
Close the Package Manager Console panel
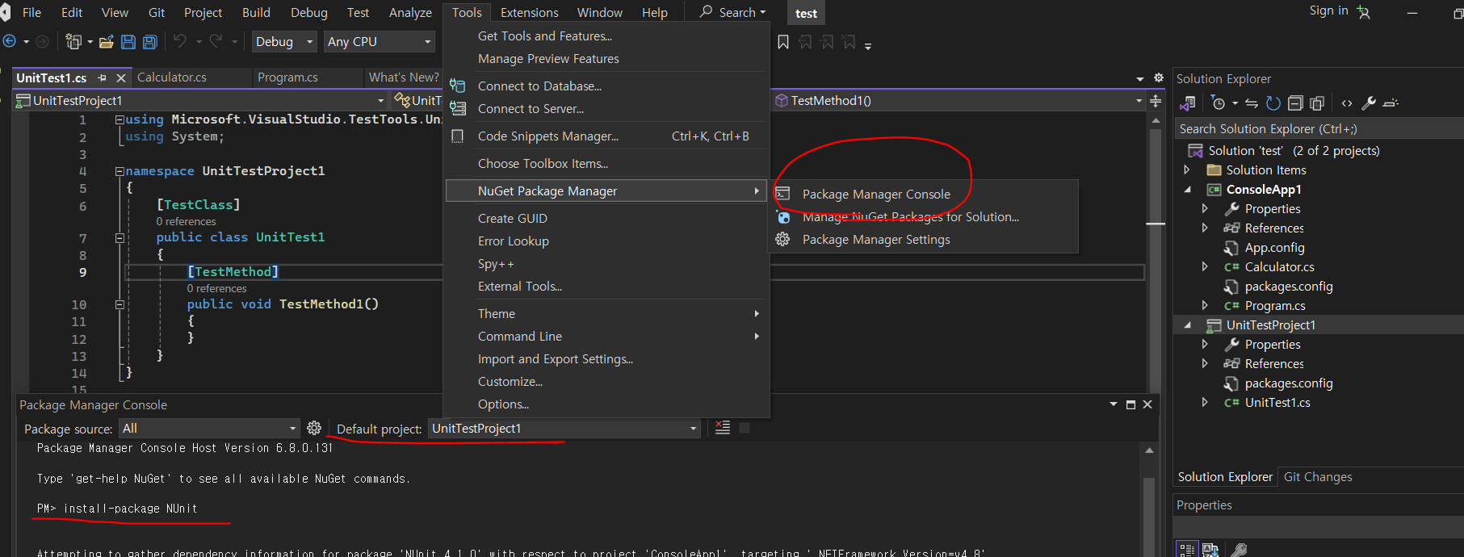pyautogui.click(x=1147, y=404)
